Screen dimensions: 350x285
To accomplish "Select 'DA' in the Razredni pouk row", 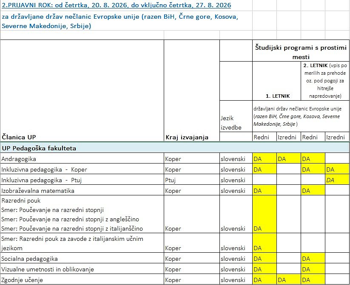I will [265, 214].
